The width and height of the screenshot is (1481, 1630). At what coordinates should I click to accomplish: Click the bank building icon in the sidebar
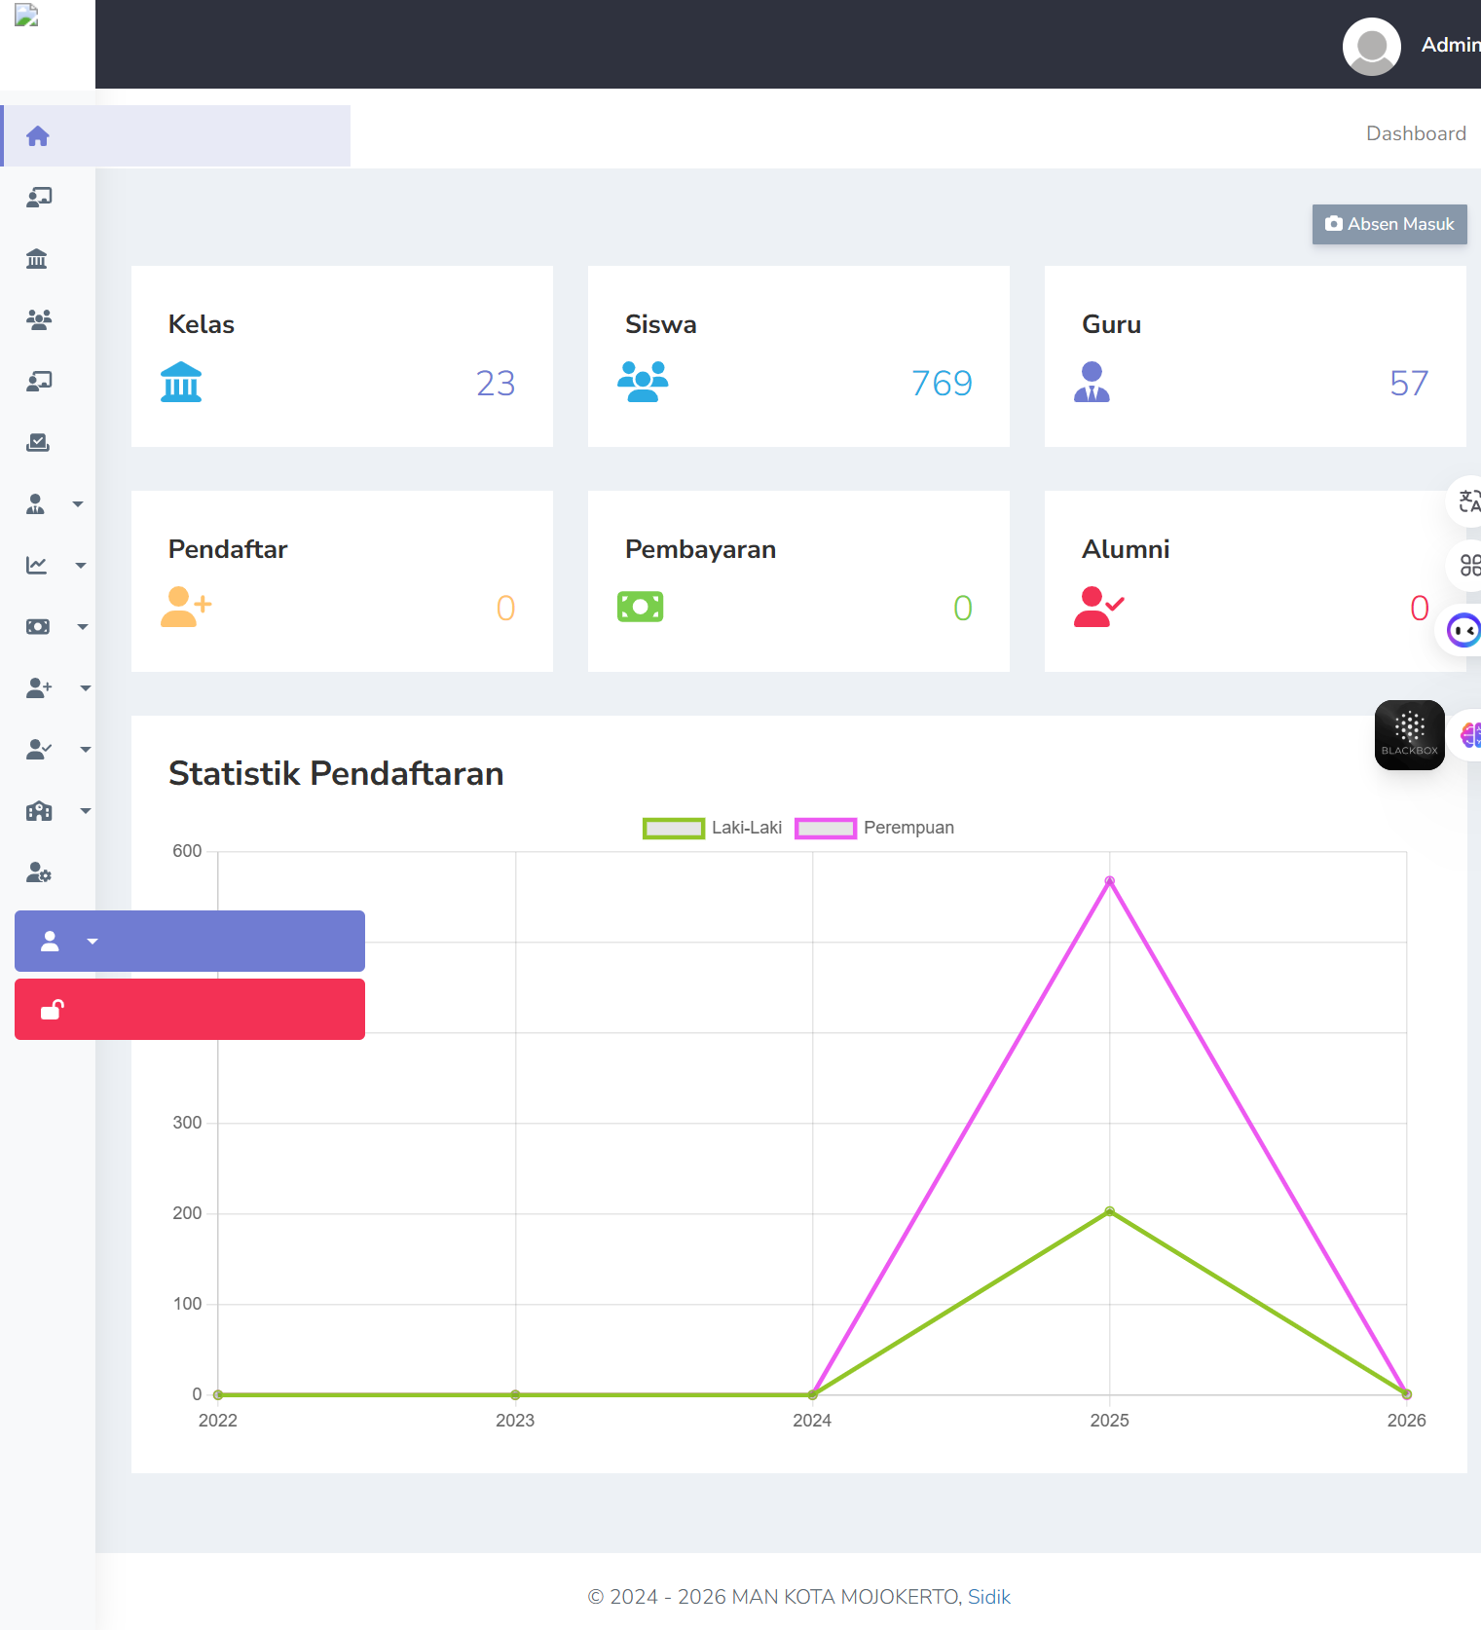pyautogui.click(x=37, y=259)
